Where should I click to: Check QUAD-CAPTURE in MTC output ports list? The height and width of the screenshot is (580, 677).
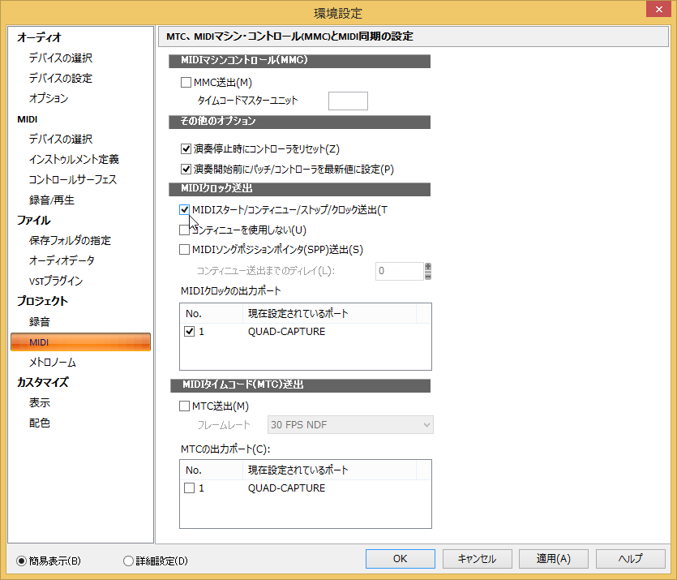(189, 488)
